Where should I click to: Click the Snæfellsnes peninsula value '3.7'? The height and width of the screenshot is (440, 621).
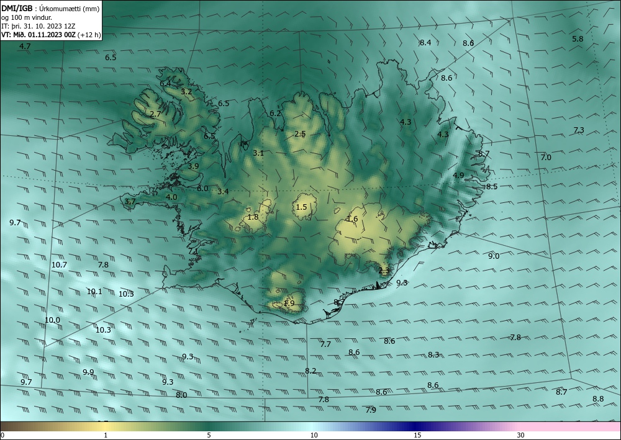coord(130,202)
